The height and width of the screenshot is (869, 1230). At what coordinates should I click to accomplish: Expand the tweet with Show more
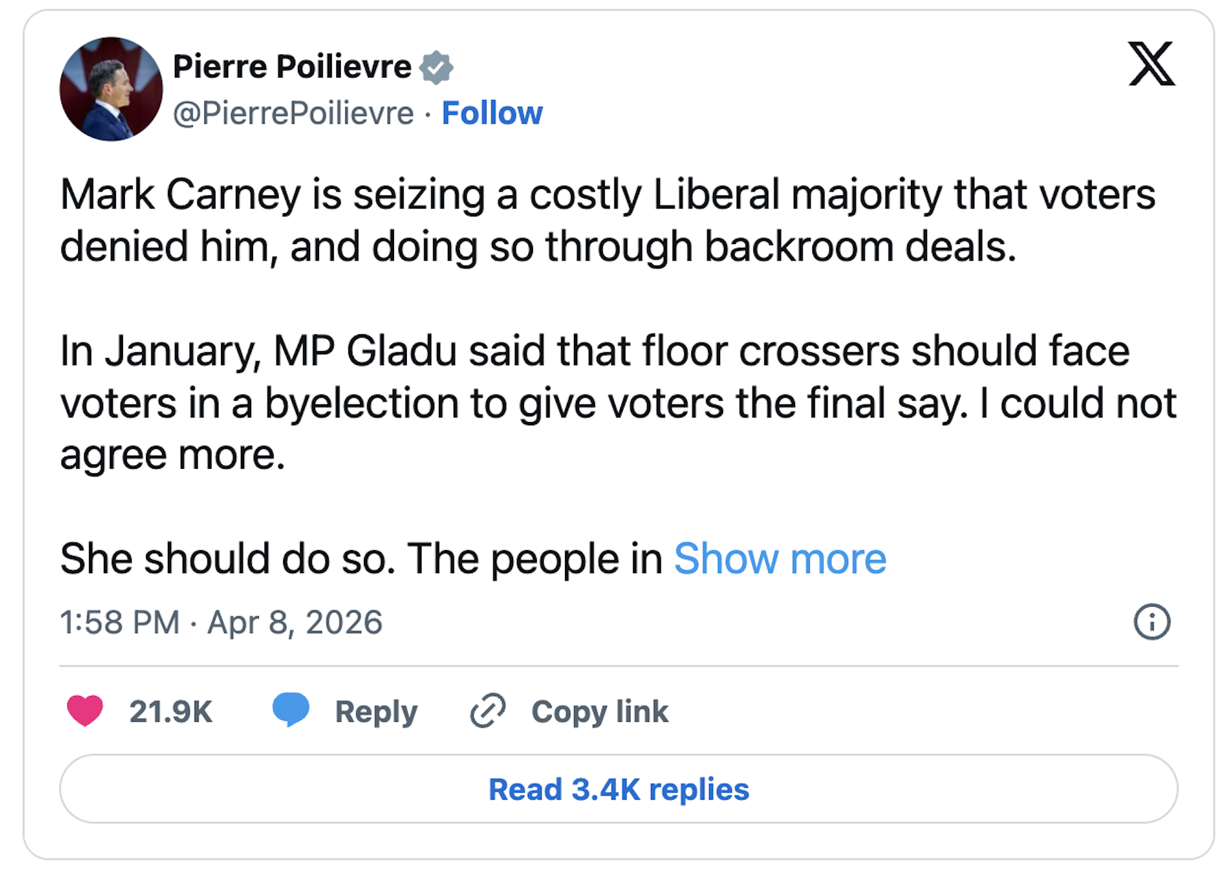780,559
